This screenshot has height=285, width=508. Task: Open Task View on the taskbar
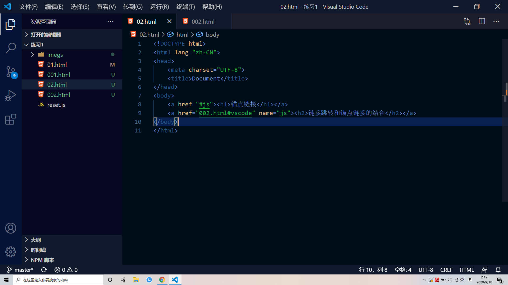(123, 280)
